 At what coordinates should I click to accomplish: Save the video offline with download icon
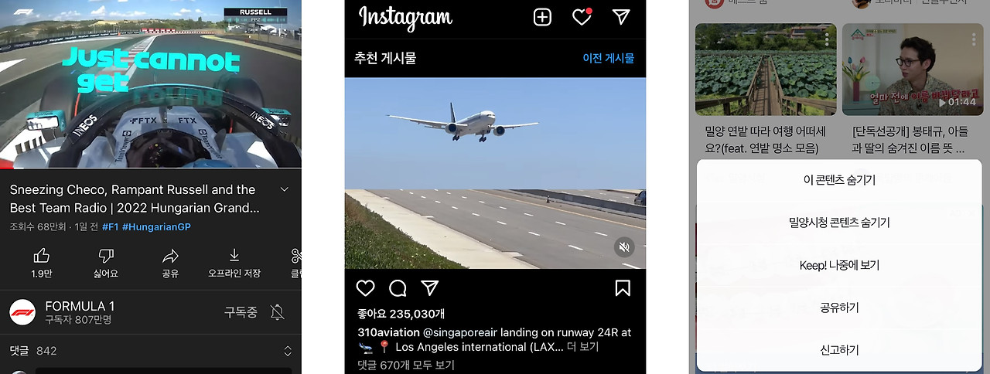tap(234, 256)
